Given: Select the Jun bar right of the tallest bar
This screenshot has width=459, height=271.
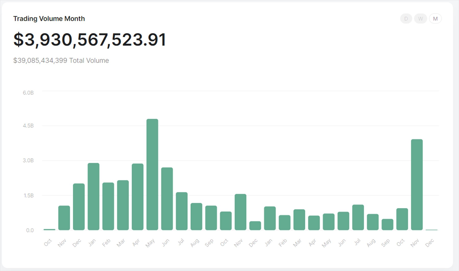Looking at the screenshot, I should [x=167, y=199].
